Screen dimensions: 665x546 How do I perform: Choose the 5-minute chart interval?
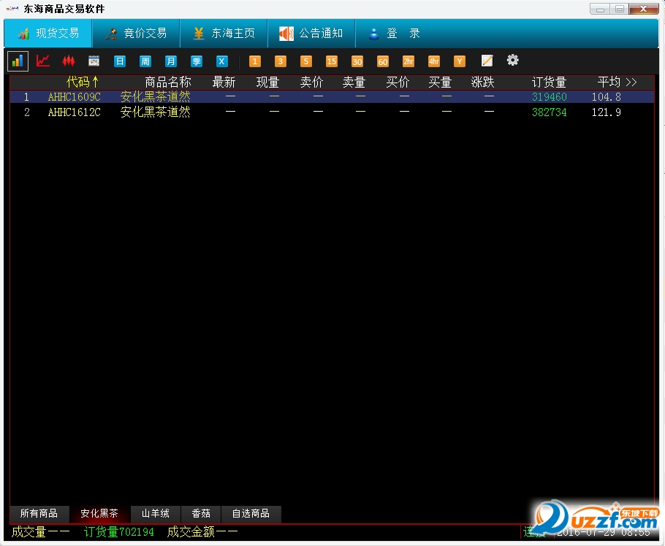click(305, 61)
